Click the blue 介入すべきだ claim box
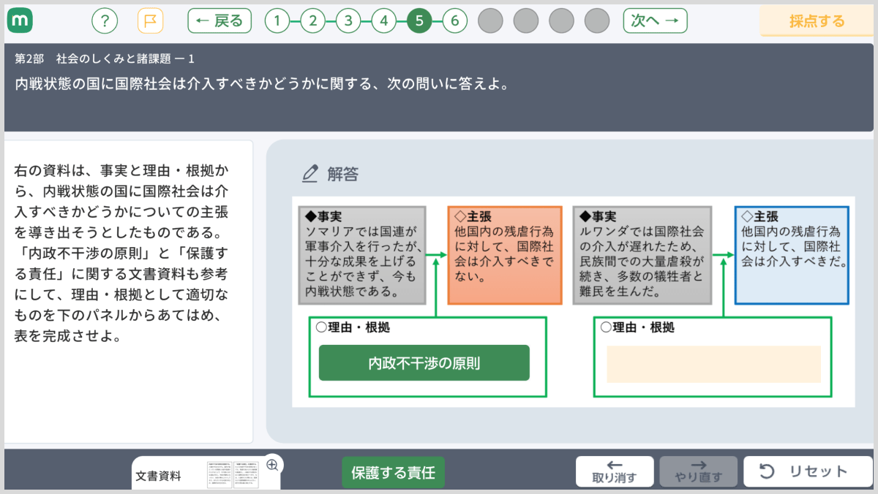 [x=792, y=256]
